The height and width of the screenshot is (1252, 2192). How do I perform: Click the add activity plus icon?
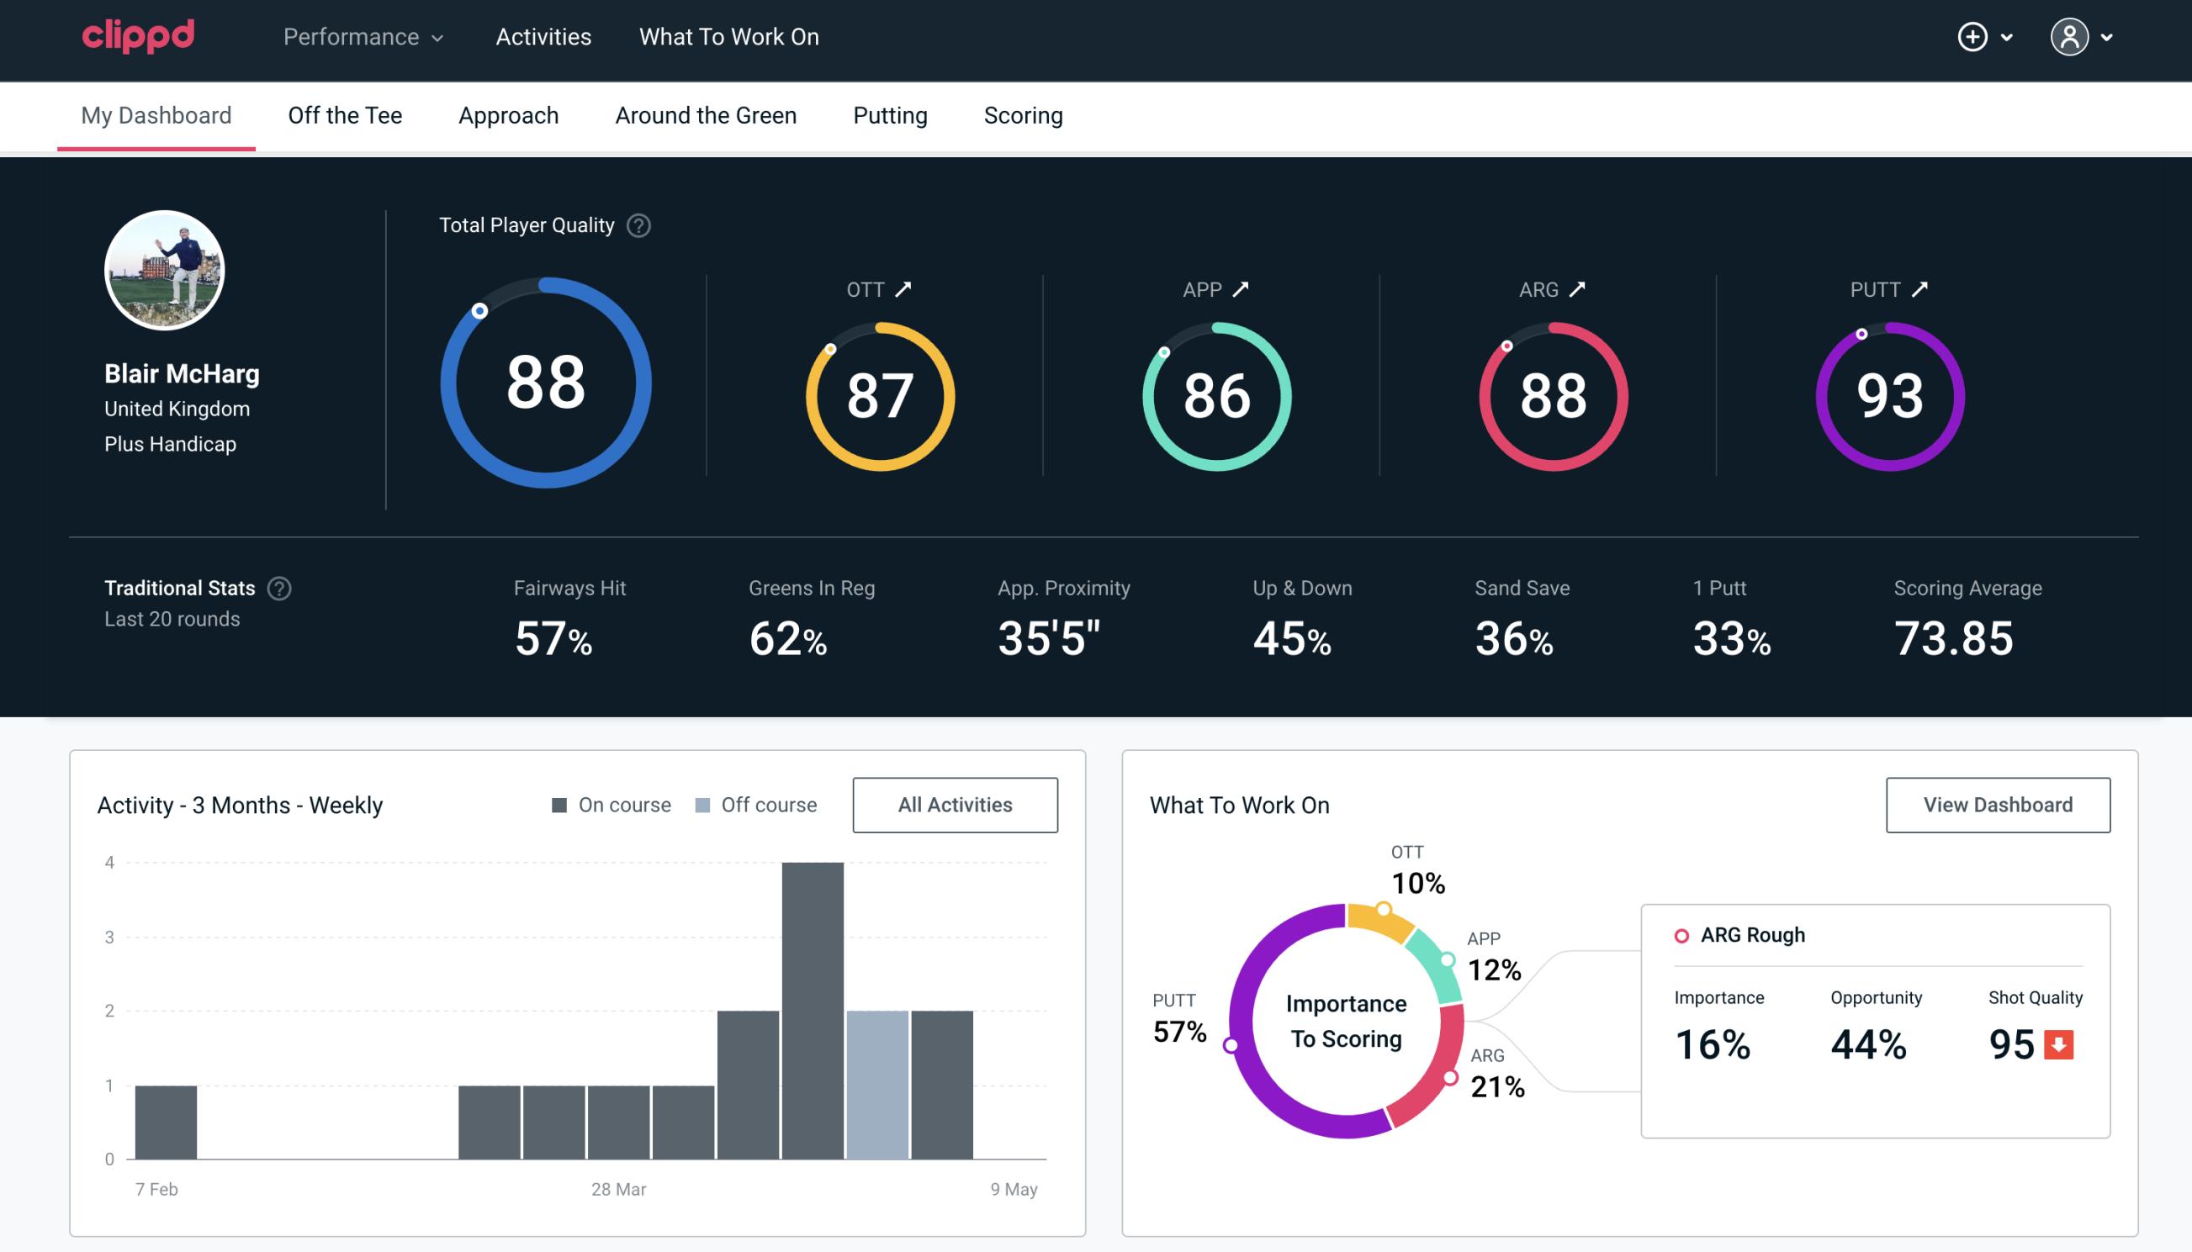pyautogui.click(x=1973, y=36)
